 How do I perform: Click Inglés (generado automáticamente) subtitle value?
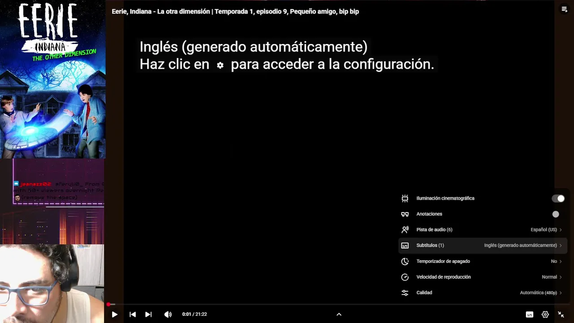(520, 245)
